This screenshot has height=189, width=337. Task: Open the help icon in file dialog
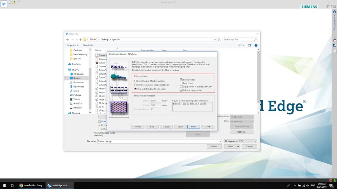[256, 45]
